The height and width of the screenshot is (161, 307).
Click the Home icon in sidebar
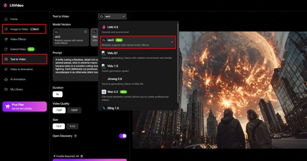click(x=6, y=19)
